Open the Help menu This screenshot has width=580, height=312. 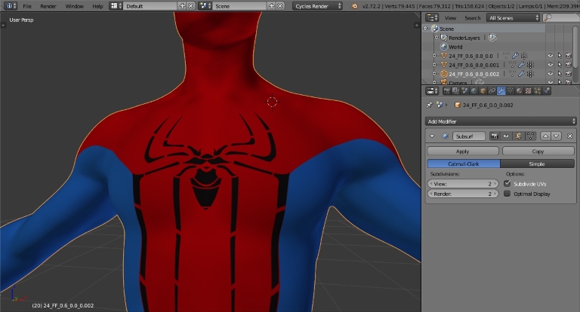pyautogui.click(x=97, y=6)
